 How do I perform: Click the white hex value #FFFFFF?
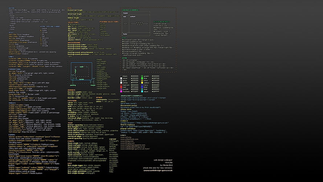point(135,83)
